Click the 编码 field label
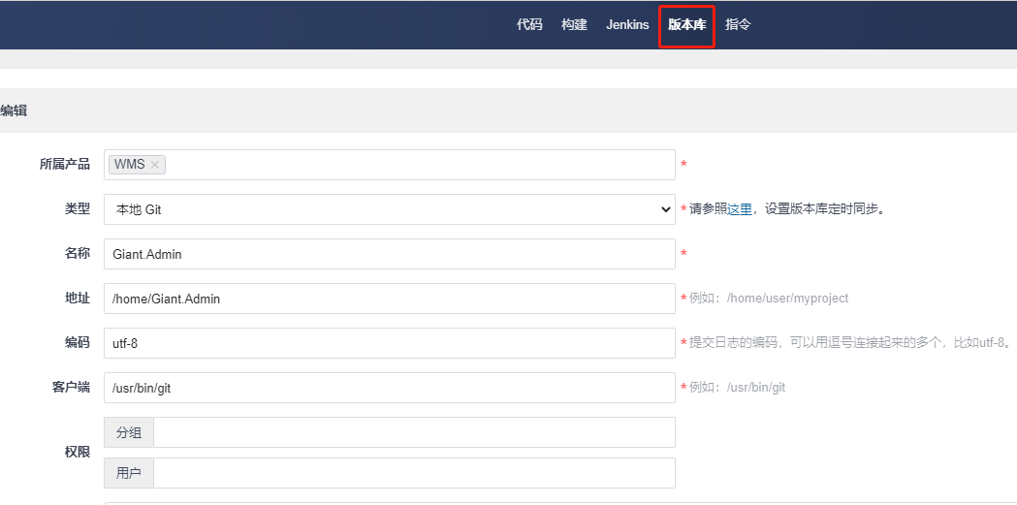The image size is (1017, 505). [78, 342]
